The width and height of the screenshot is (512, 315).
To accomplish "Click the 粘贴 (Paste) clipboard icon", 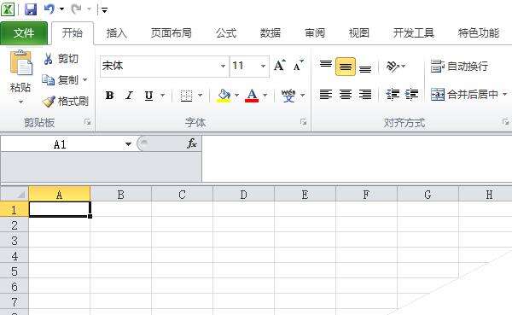I will (x=20, y=62).
